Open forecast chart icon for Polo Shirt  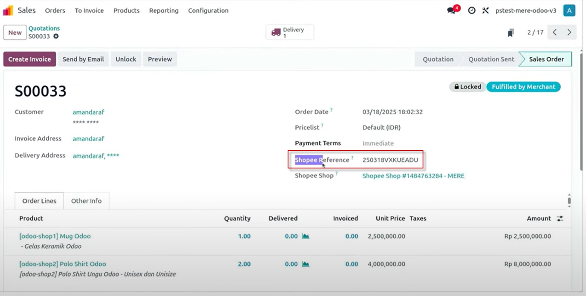tap(306, 264)
